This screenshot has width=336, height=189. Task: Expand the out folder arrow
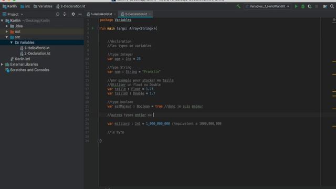click(x=7, y=31)
